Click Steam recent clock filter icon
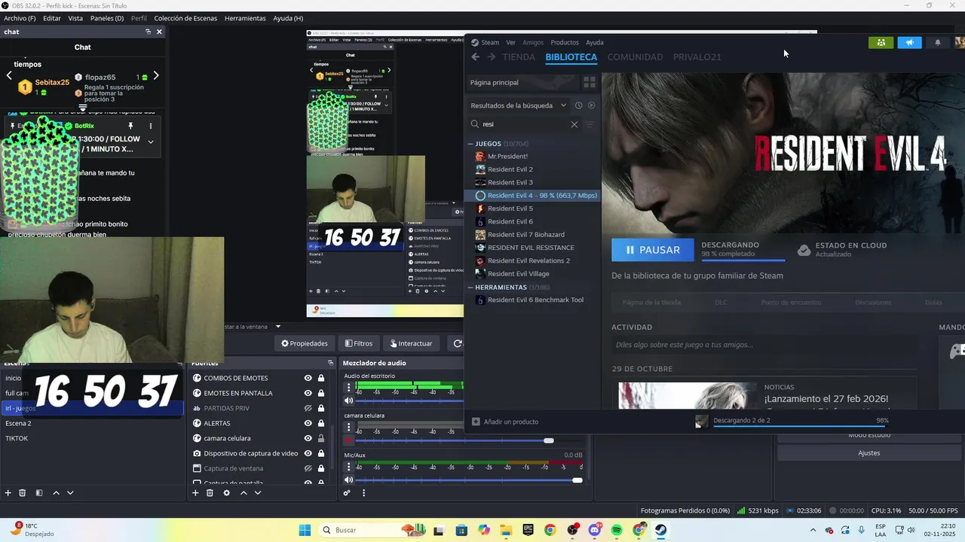This screenshot has height=542, width=965. coord(578,105)
